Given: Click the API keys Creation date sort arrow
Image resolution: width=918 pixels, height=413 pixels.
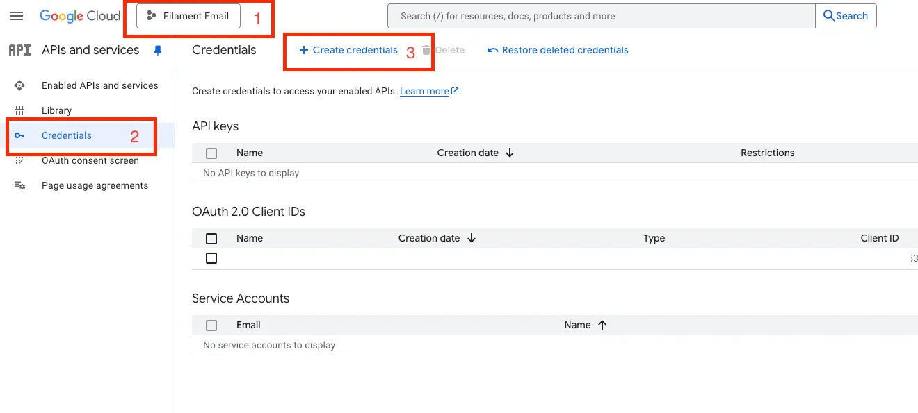Looking at the screenshot, I should [510, 153].
